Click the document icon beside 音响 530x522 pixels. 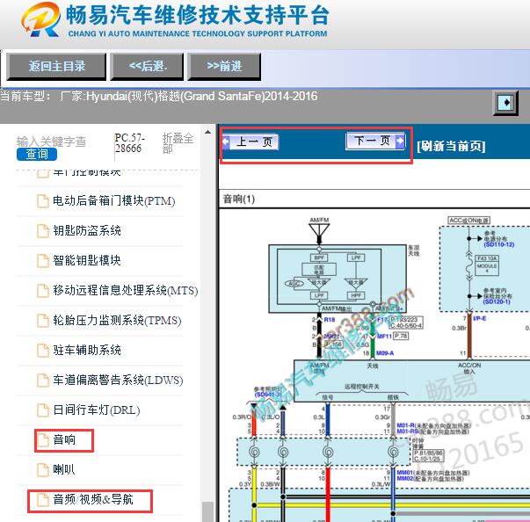click(x=43, y=440)
